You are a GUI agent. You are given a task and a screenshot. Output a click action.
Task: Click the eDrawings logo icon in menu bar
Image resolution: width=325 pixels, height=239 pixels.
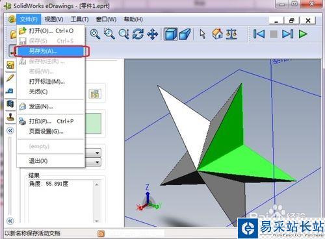tap(12, 19)
